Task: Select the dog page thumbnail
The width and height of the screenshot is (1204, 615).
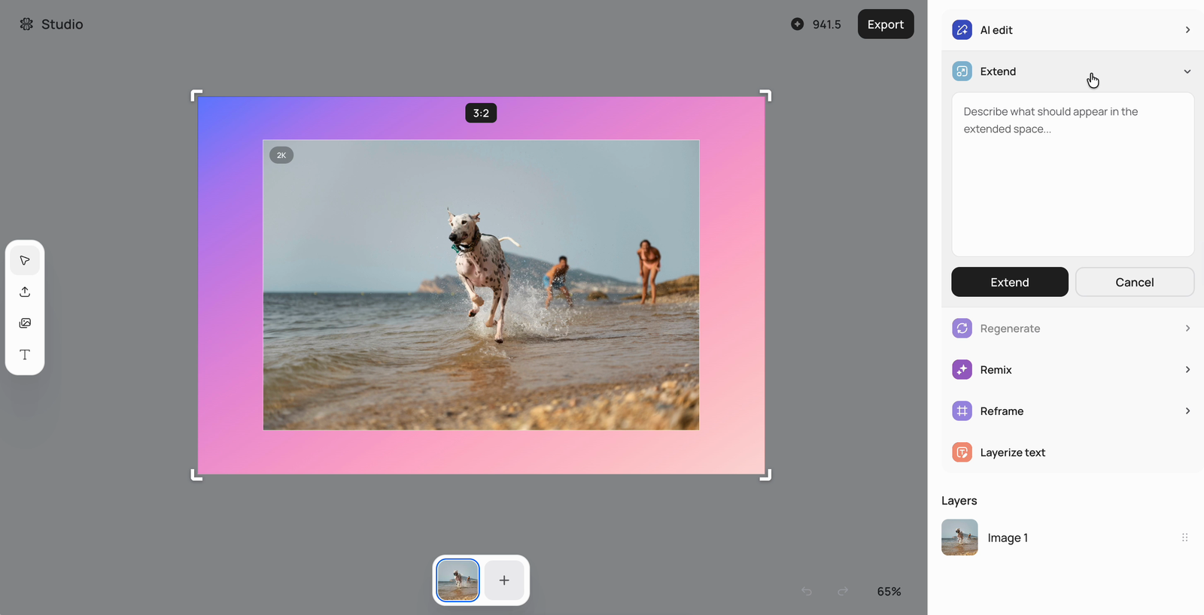Action: (x=458, y=580)
